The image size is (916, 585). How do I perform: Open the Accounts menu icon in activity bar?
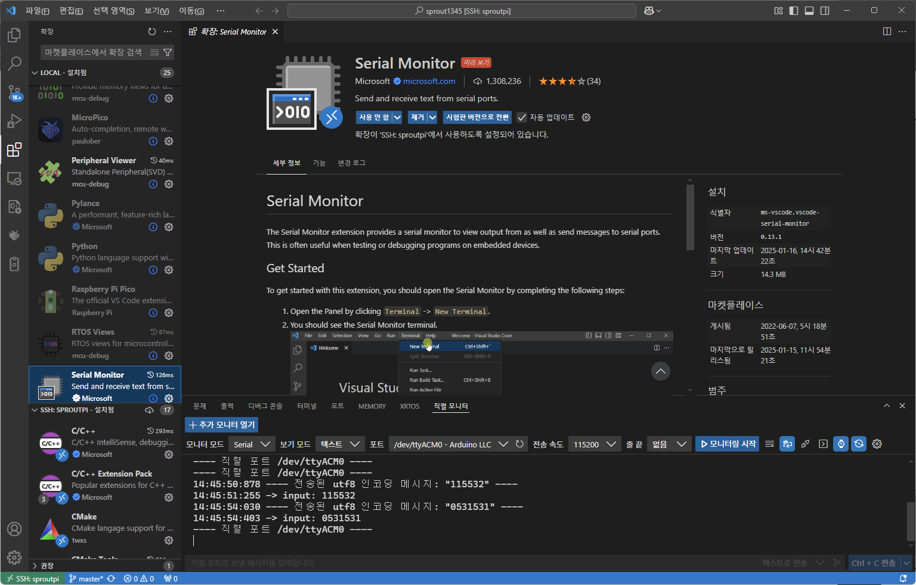tap(14, 529)
